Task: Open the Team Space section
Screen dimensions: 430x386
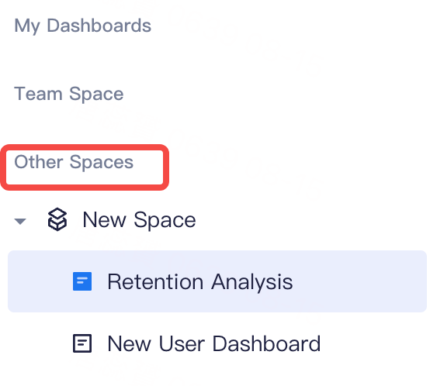Action: click(69, 94)
